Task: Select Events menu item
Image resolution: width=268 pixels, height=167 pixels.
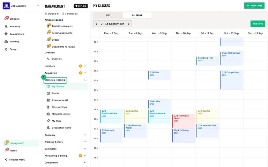Action: point(66,93)
